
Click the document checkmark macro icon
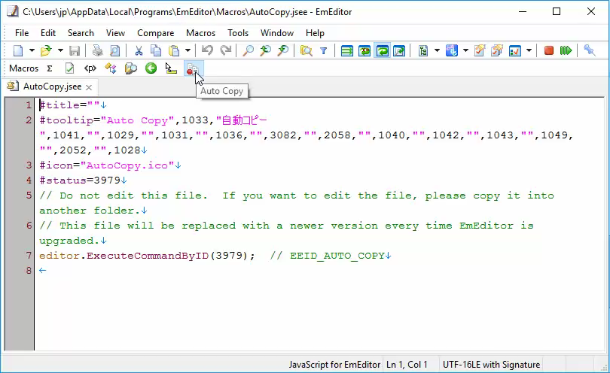[x=69, y=68]
